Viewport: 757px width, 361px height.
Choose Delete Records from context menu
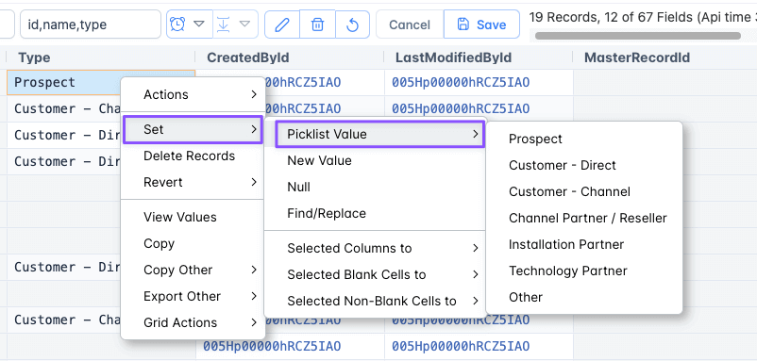click(193, 156)
